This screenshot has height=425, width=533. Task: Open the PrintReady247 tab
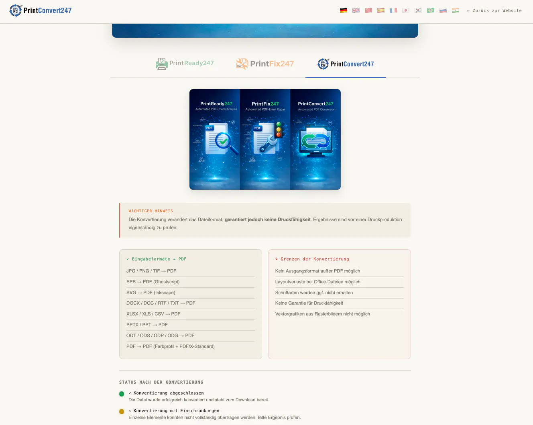[185, 63]
